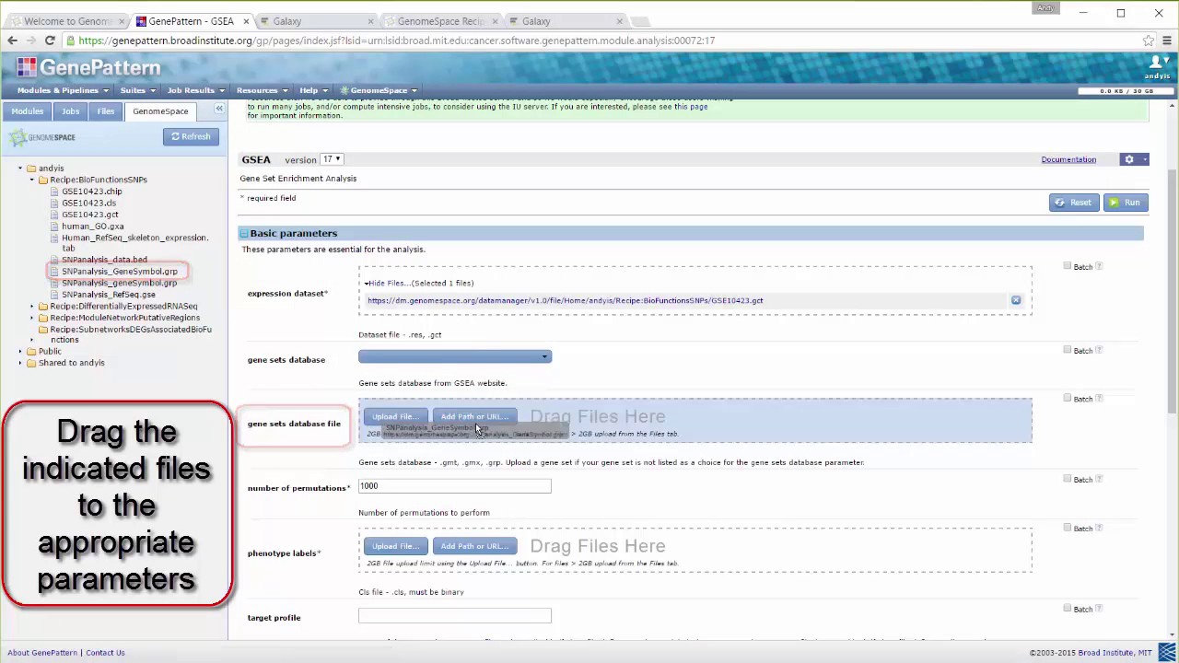Switch to the GenomeSpace sidebar tab
Viewport: 1179px width, 663px height.
click(160, 110)
